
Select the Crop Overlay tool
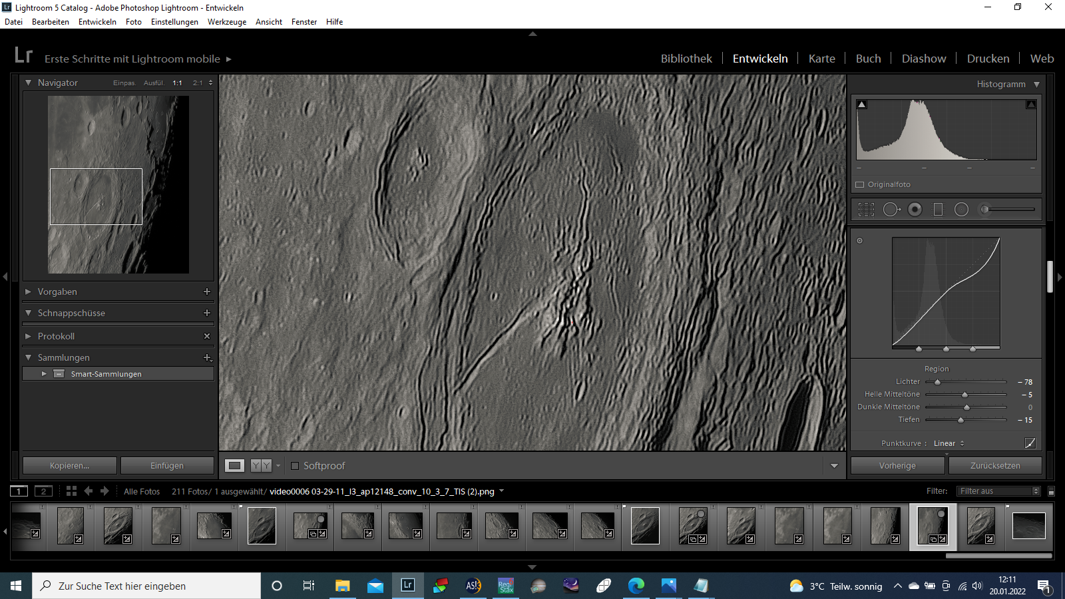pyautogui.click(x=866, y=210)
